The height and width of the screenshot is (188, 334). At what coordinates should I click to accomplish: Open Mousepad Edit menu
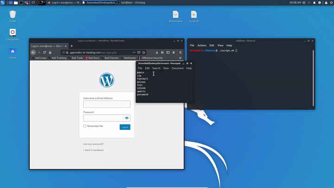click(147, 68)
